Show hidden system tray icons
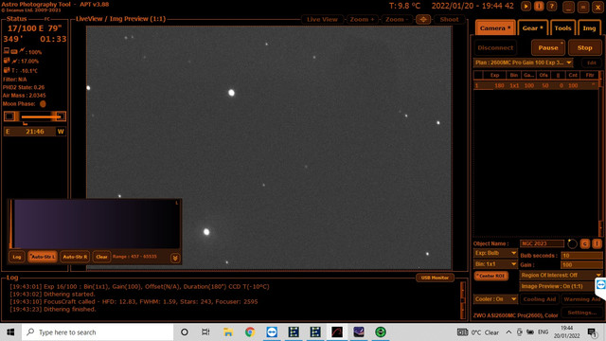Image resolution: width=606 pixels, height=341 pixels. 508,332
